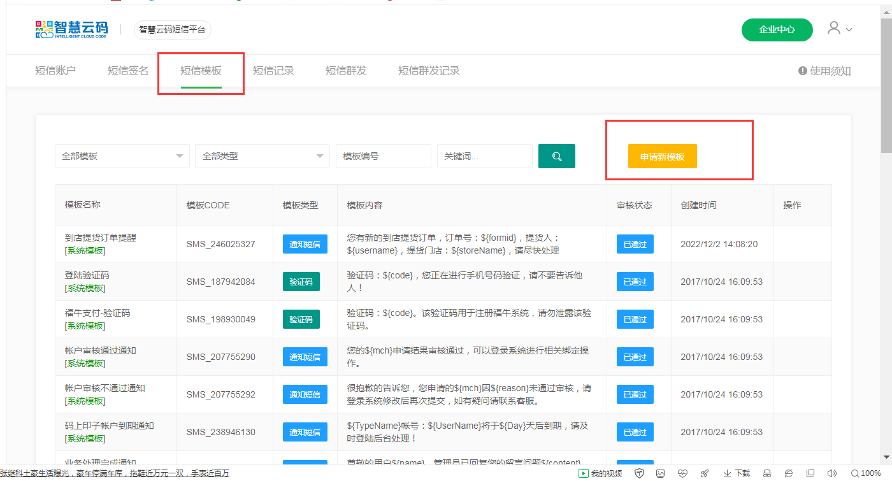The width and height of the screenshot is (892, 481).
Task: Expand the 全部类型 dropdown
Action: 262,156
